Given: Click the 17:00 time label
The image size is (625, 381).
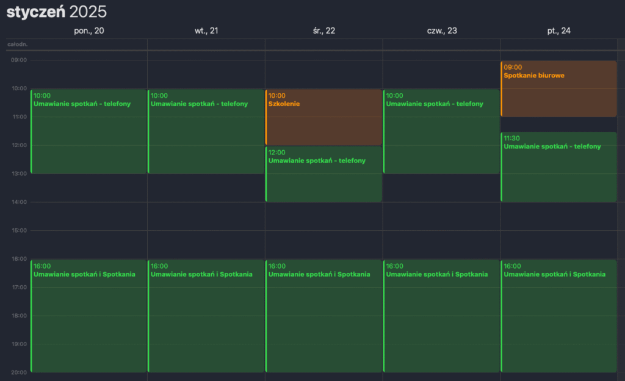Looking at the screenshot, I should (19, 288).
